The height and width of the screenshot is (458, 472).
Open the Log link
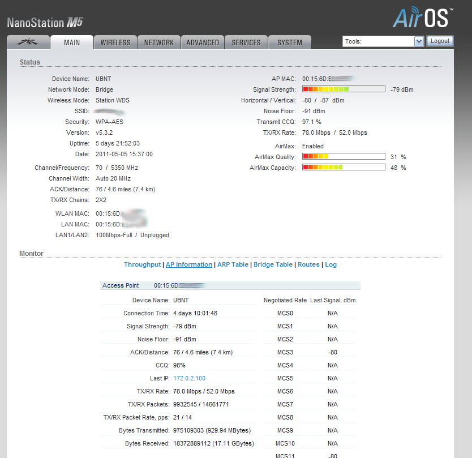pos(331,264)
